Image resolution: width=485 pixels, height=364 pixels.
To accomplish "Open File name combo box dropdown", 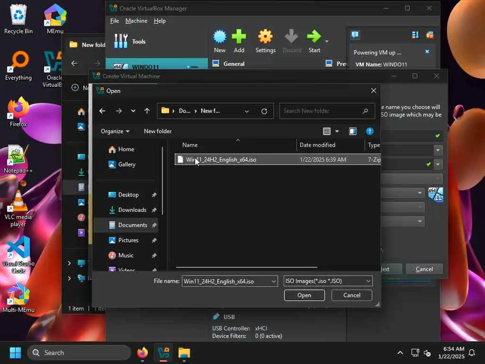I will (x=273, y=282).
